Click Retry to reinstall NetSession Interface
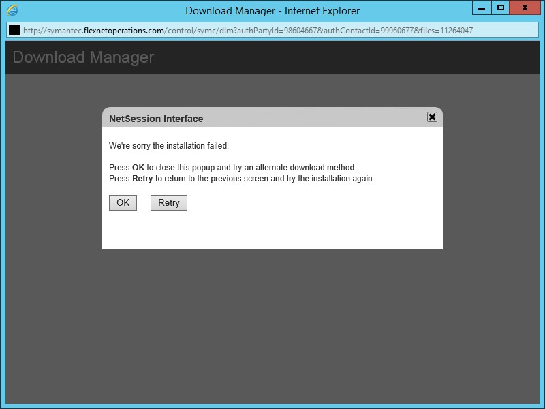 point(168,202)
